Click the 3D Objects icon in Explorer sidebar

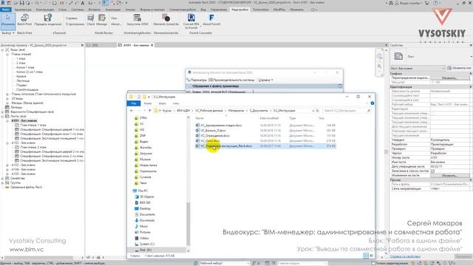click(x=136, y=197)
